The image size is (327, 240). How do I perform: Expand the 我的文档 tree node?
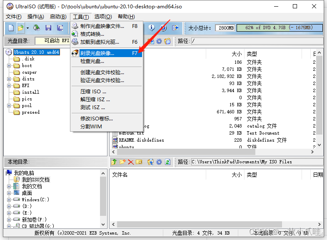pos(9,186)
